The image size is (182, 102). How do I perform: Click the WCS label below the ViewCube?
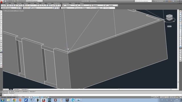tap(169, 26)
